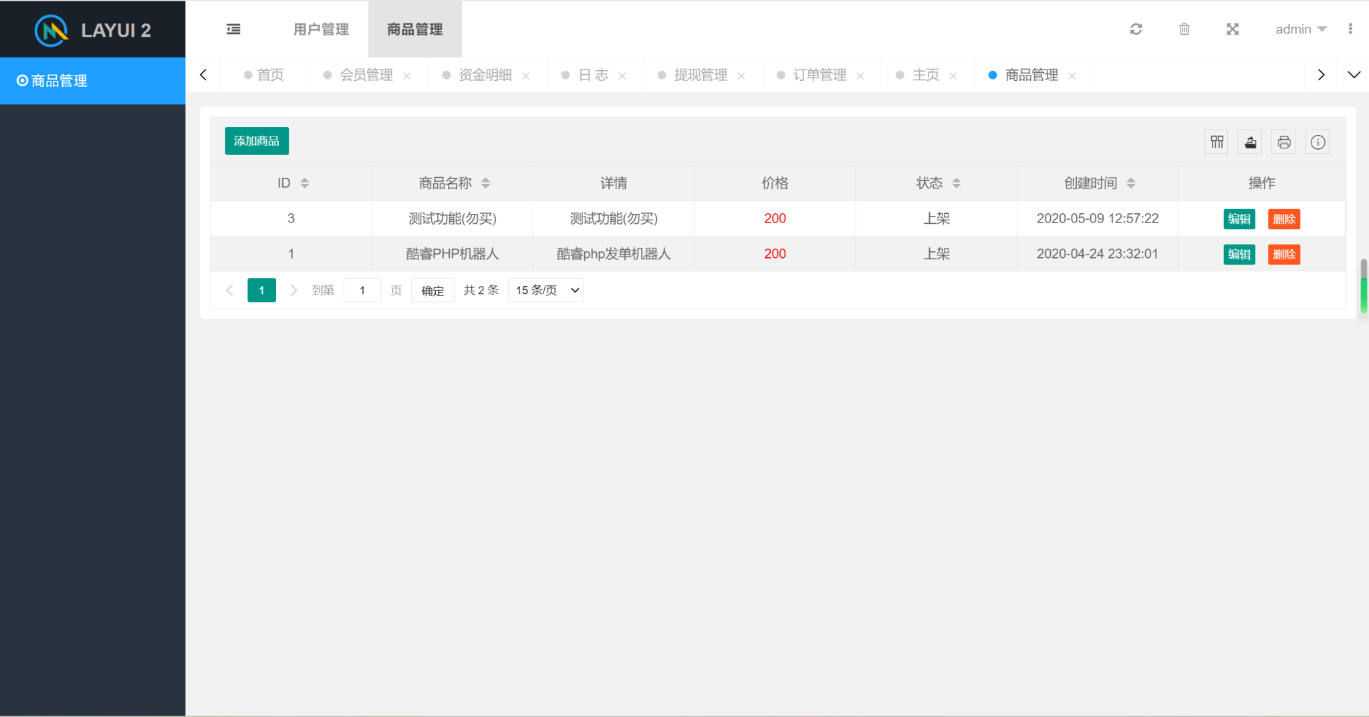Viewport: 1369px width, 717px height.
Task: Open the admin user dropdown
Action: (1300, 29)
